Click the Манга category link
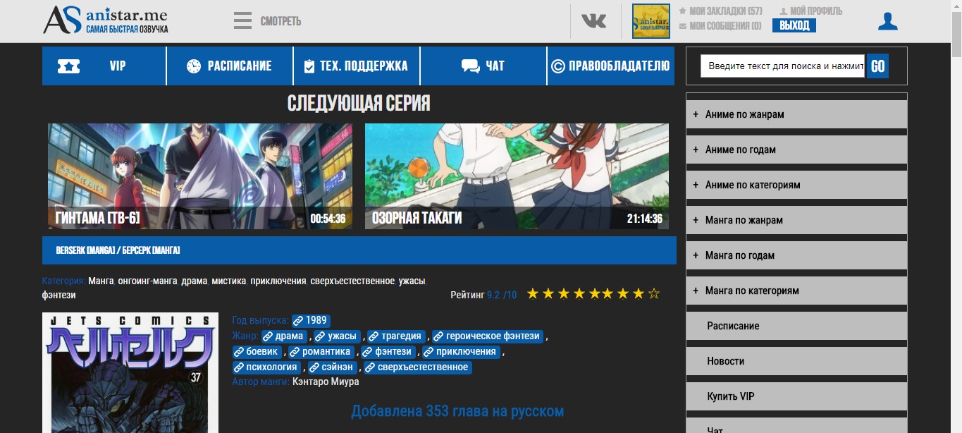Screen dimensions: 962x433 [x=101, y=281]
